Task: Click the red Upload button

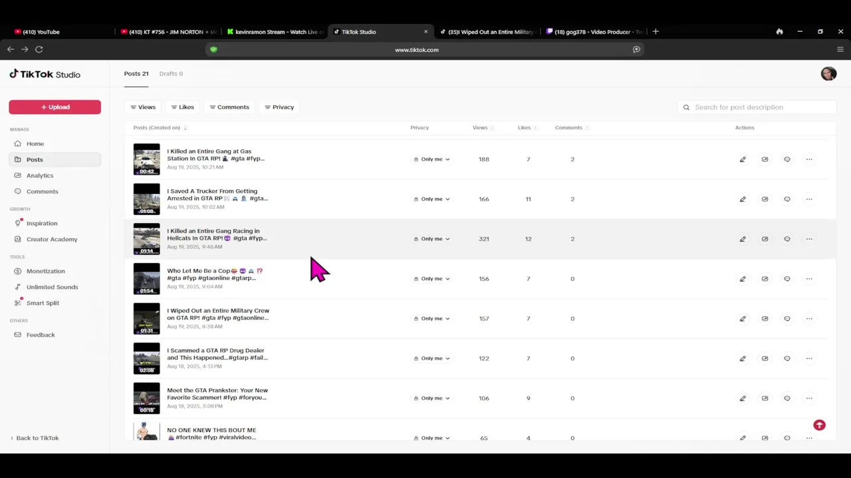Action: [x=55, y=107]
